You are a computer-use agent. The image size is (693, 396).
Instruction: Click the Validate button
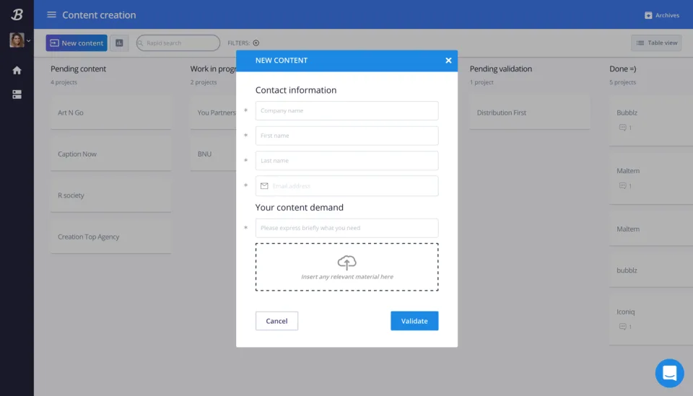pos(414,321)
